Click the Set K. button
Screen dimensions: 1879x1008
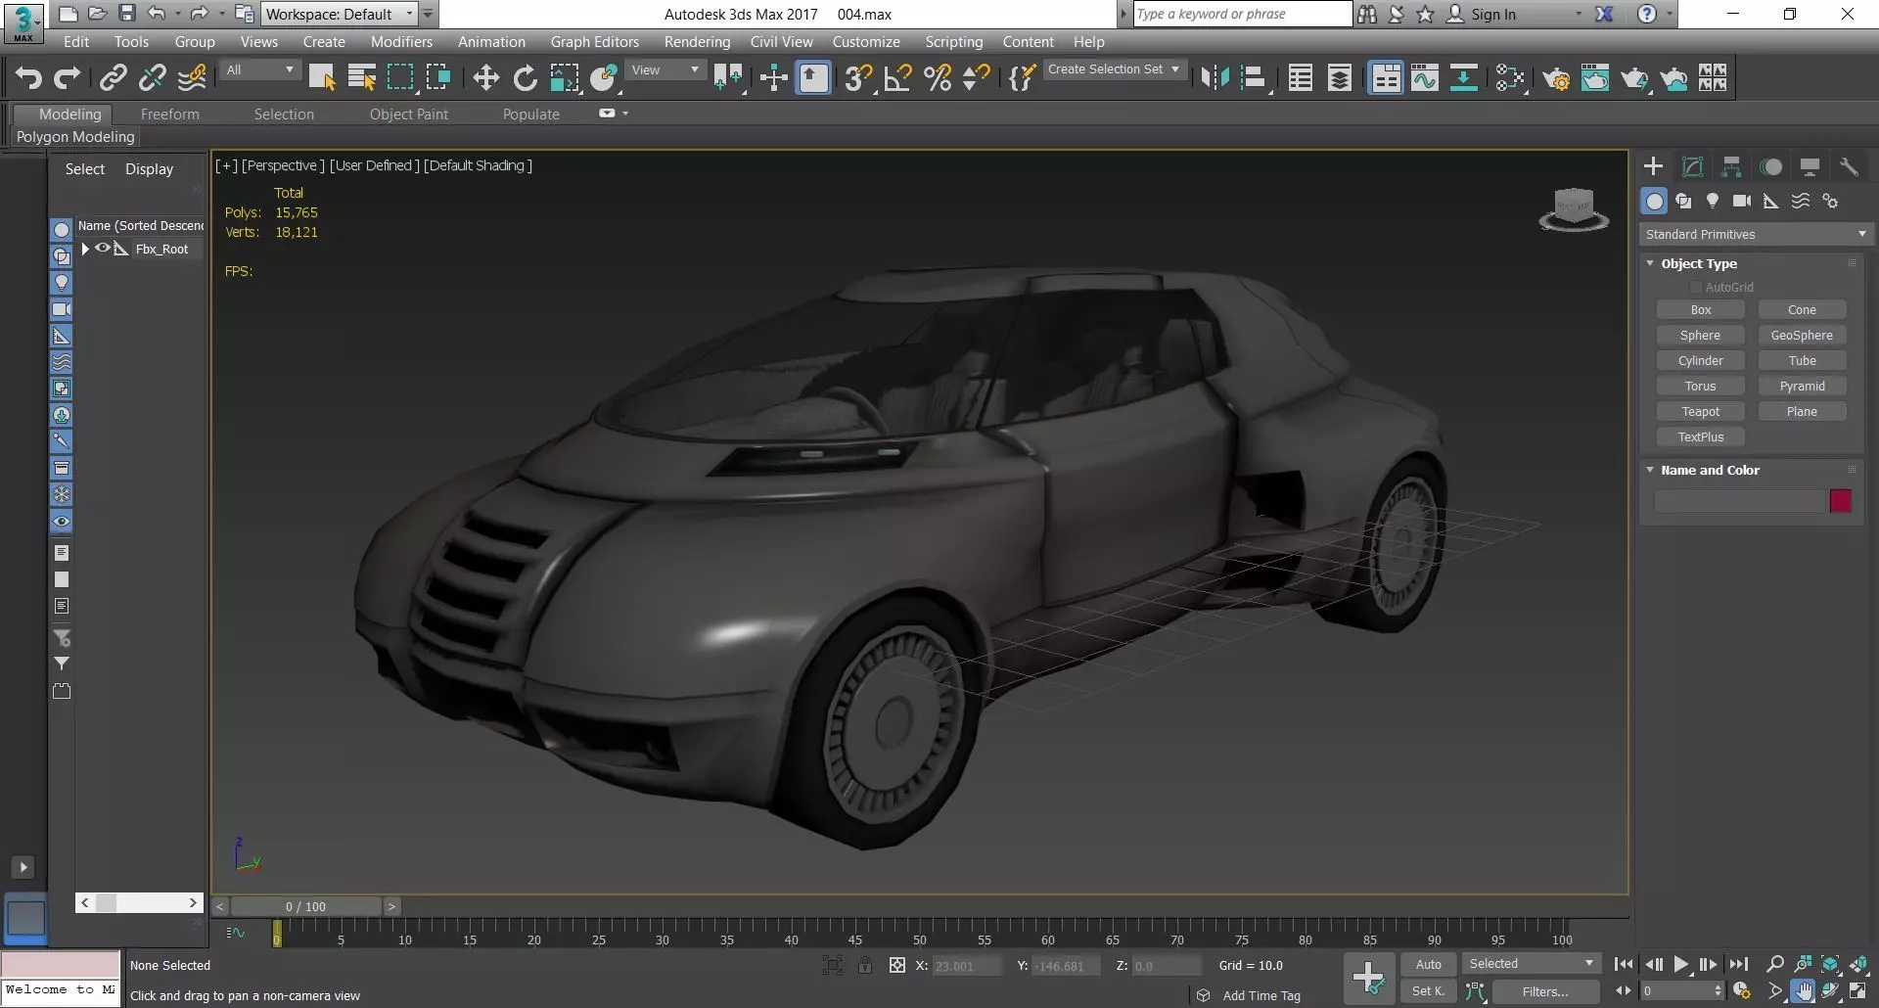1428,991
